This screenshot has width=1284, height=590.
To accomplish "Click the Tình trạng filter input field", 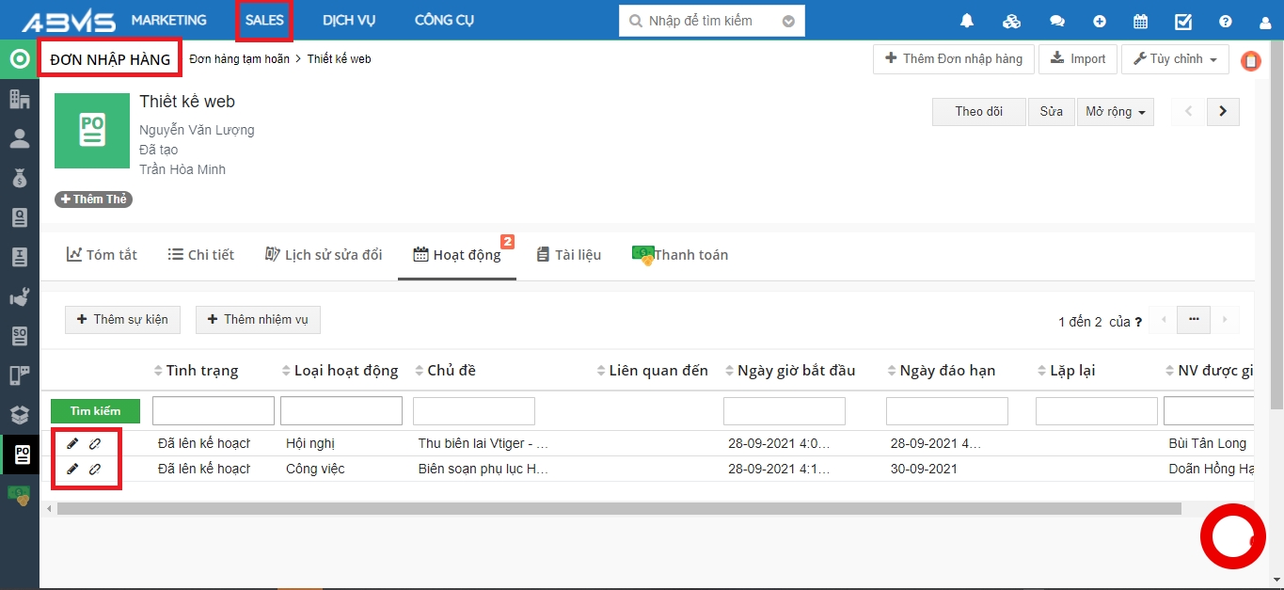I will [x=213, y=411].
